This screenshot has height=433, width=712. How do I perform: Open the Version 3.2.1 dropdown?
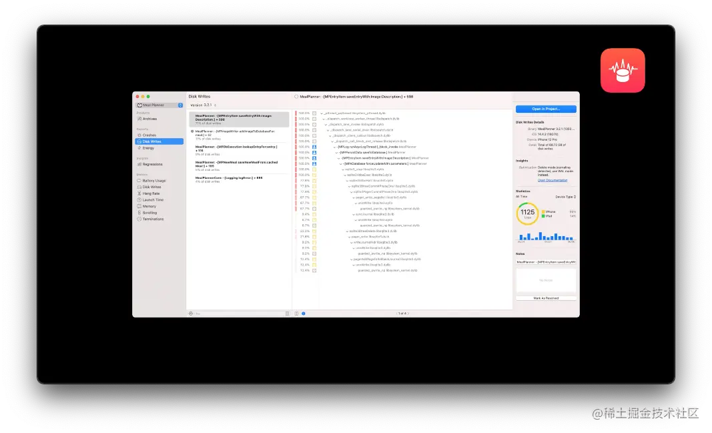pyautogui.click(x=203, y=105)
